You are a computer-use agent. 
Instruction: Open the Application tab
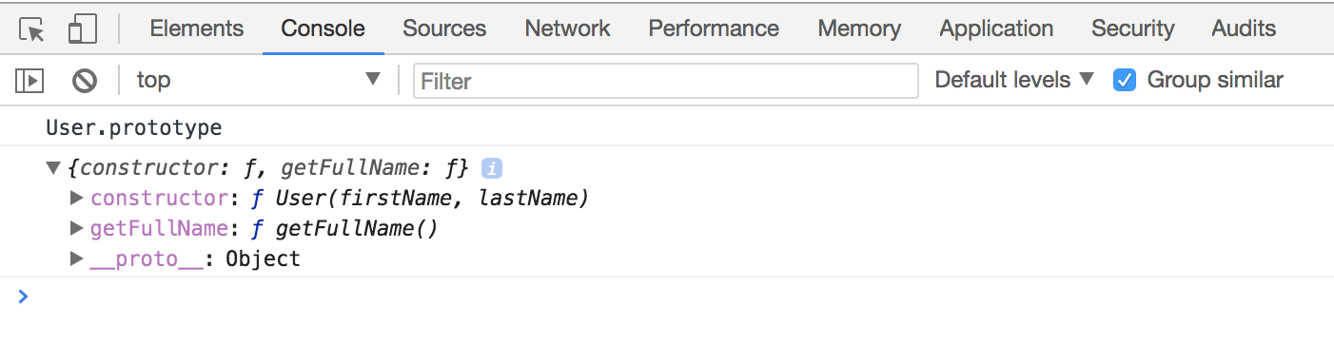996,29
